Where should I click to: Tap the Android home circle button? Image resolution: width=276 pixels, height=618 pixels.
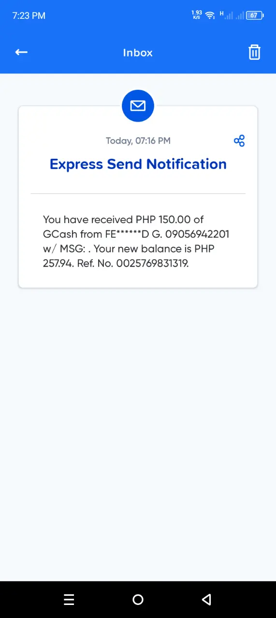pos(138,600)
